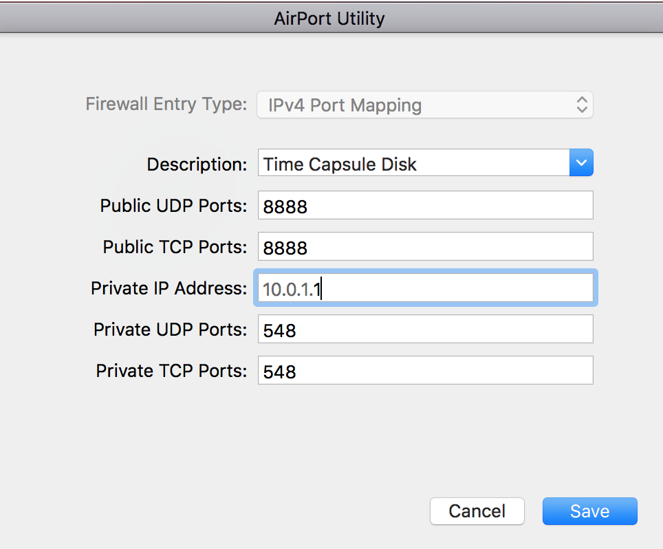The height and width of the screenshot is (549, 663).
Task: Select the Public TCP Ports input box
Action: coord(425,247)
